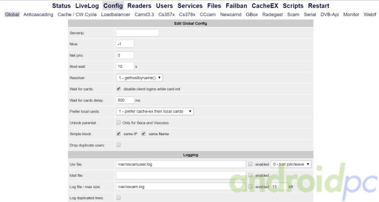
Task: Open the CacheEX page
Action: point(265,6)
